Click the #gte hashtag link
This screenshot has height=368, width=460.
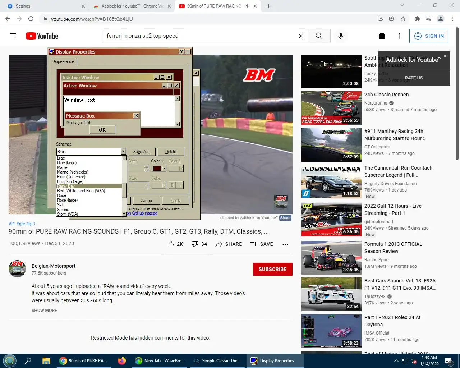21,224
